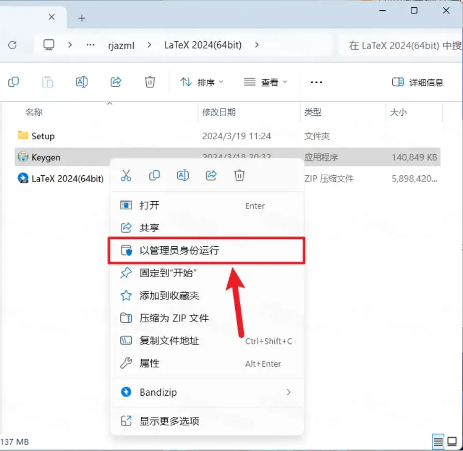
Task: Click the Cut scissors icon in context menu
Action: (x=126, y=175)
